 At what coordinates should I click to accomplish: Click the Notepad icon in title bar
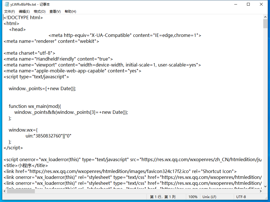(7, 4)
